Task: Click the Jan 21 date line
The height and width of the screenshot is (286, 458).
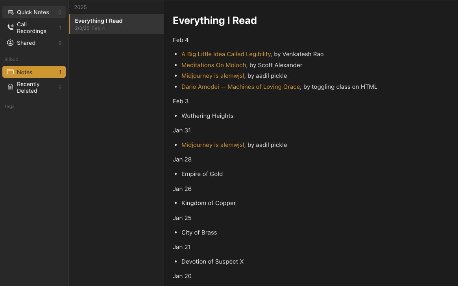Action: point(182,247)
